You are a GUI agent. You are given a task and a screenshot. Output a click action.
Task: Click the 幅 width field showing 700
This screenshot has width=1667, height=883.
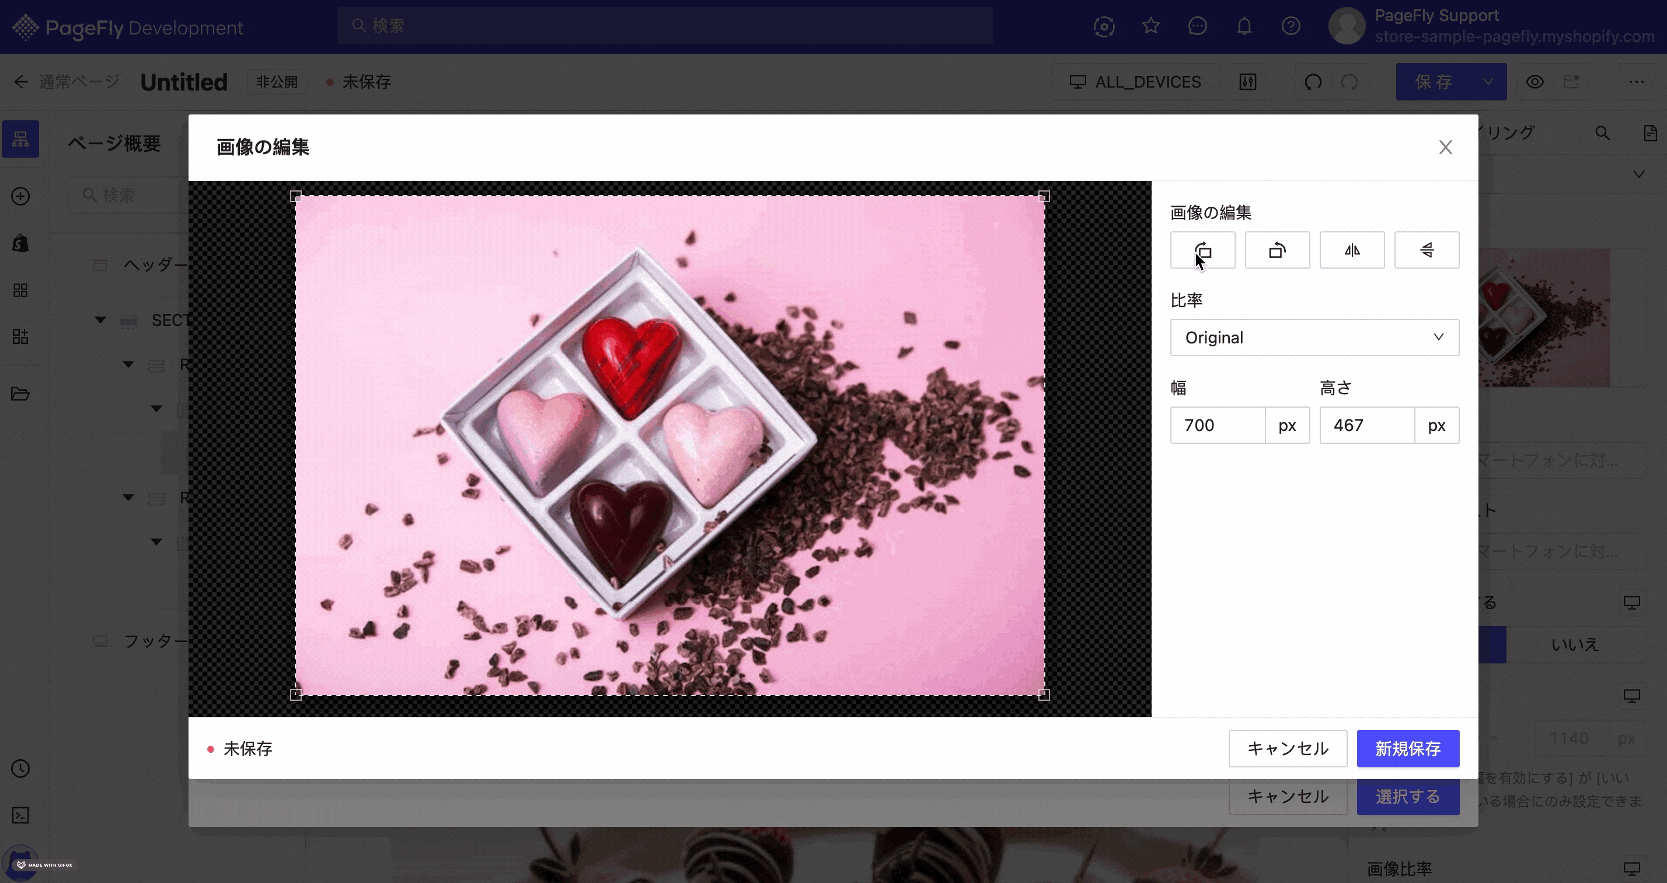1217,425
